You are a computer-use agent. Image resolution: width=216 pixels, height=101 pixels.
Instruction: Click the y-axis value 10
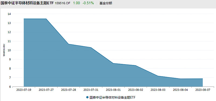(9, 50)
